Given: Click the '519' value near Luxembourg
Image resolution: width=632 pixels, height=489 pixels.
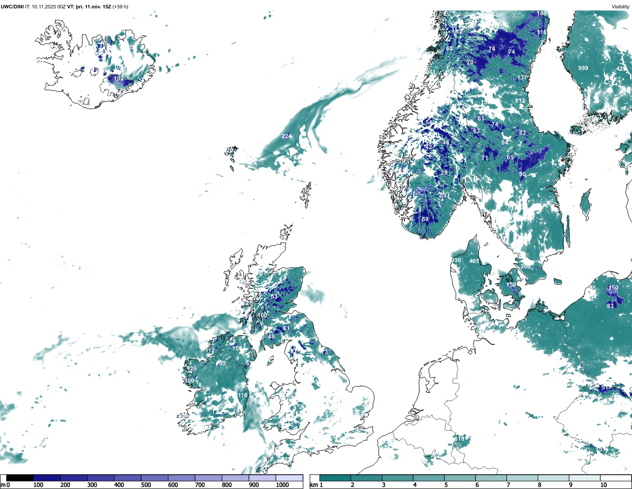Looking at the screenshot, I should click(x=459, y=439).
